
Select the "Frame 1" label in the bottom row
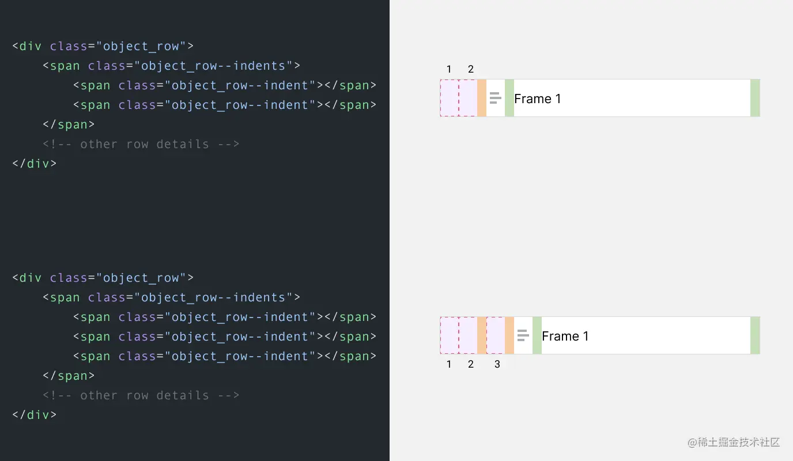tap(565, 336)
